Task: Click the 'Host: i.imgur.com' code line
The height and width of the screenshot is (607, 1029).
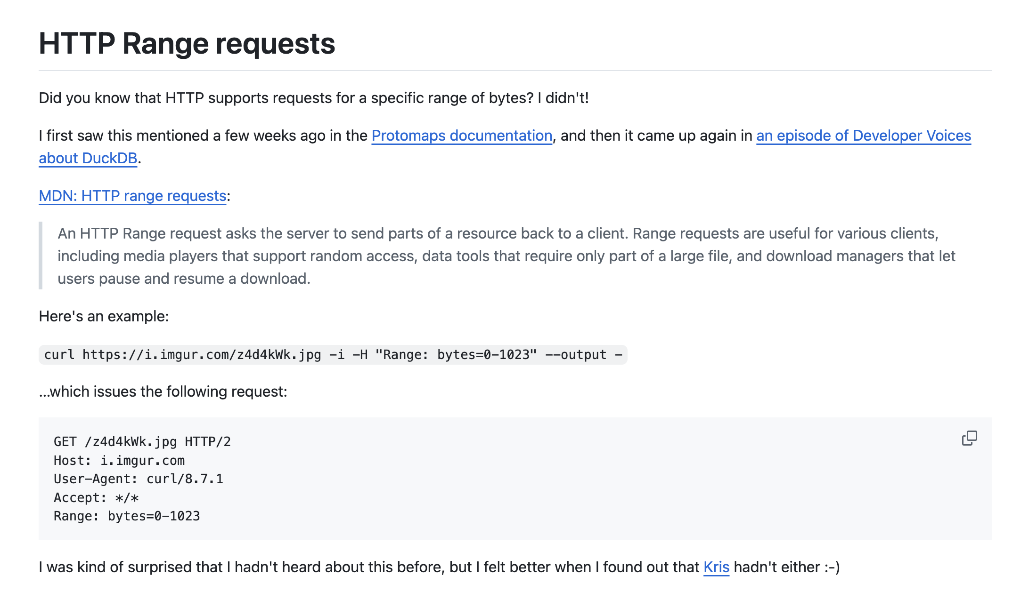Action: (119, 461)
